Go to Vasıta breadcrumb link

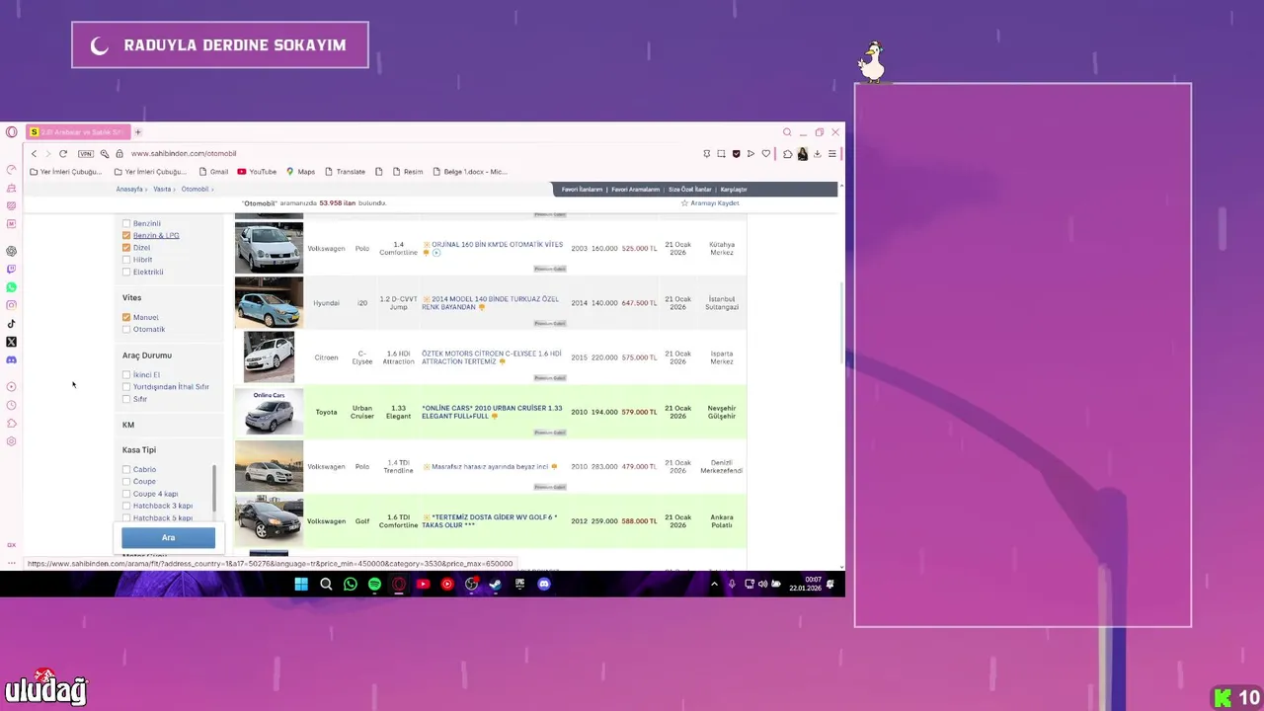point(162,190)
